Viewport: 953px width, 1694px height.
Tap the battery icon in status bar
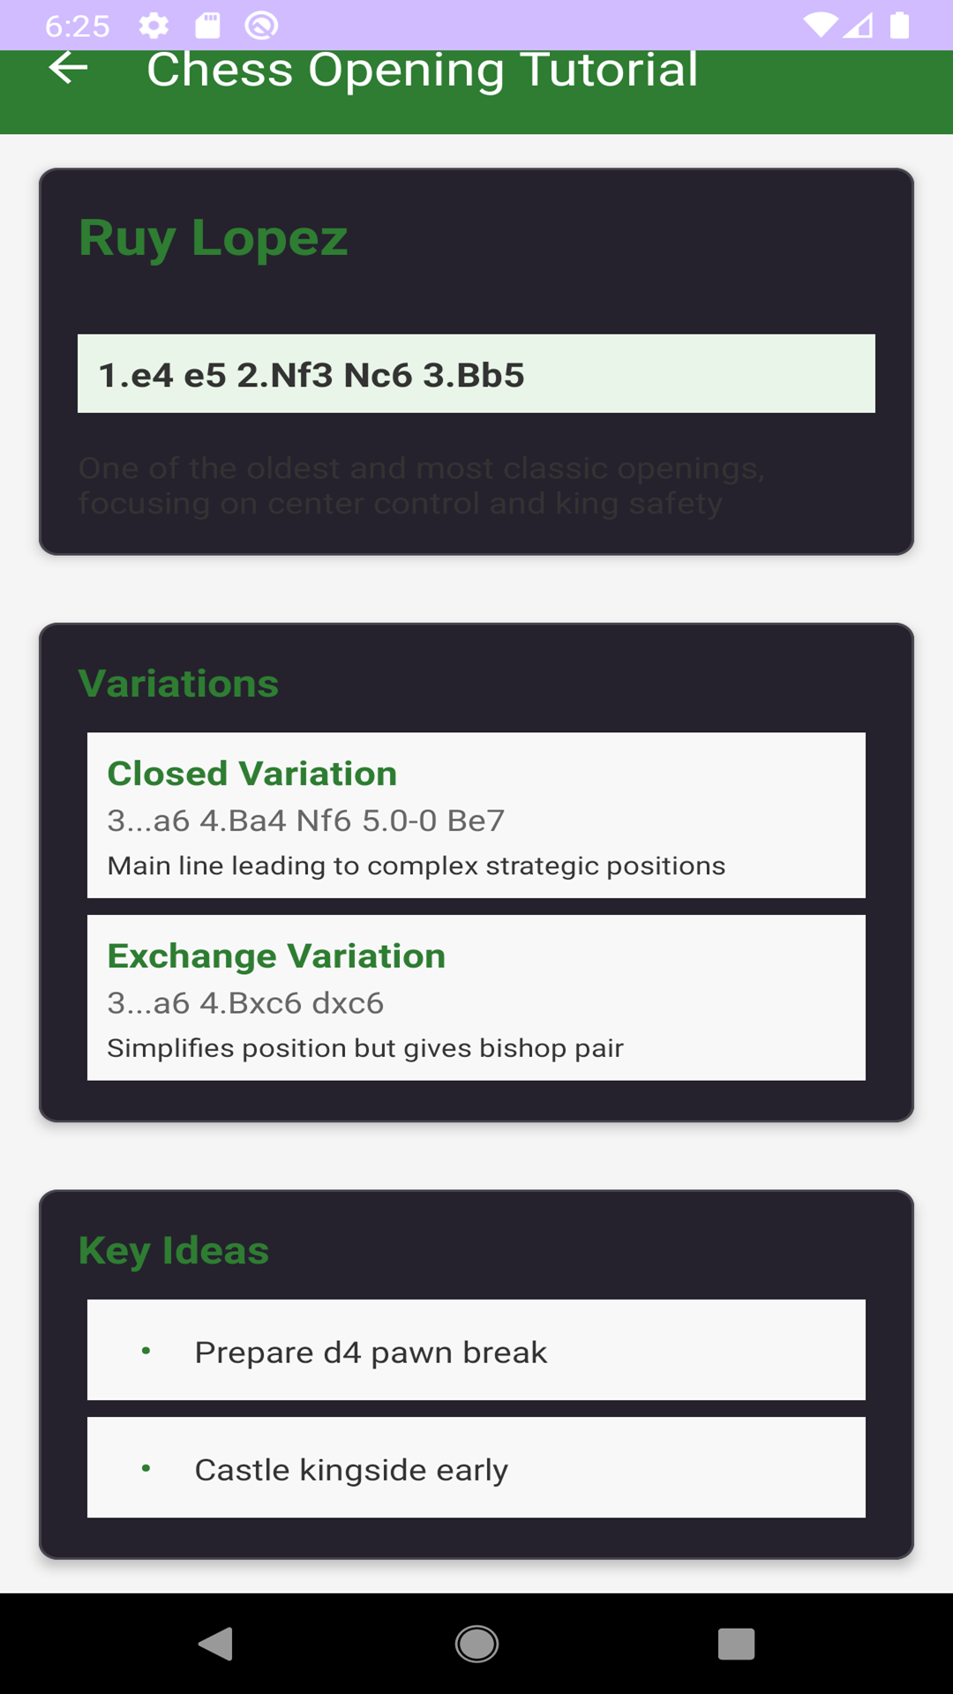point(899,26)
